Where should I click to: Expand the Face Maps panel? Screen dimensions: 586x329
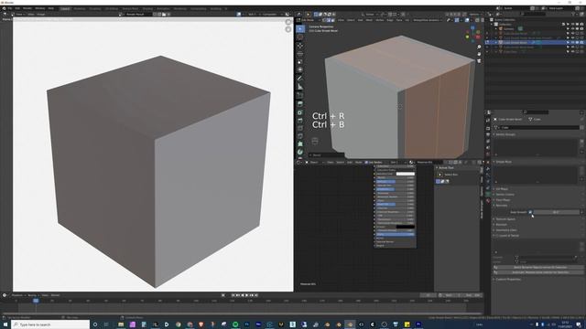coord(503,200)
